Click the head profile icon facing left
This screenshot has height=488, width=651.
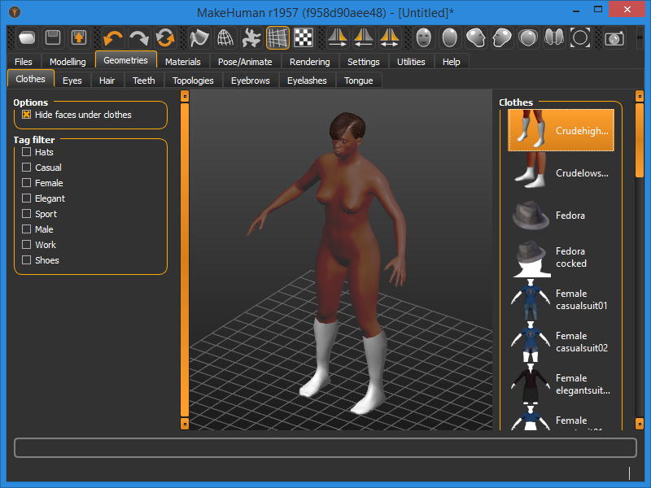pyautogui.click(x=502, y=37)
